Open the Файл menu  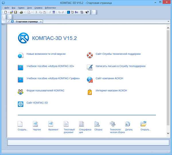pyautogui.click(x=7, y=8)
